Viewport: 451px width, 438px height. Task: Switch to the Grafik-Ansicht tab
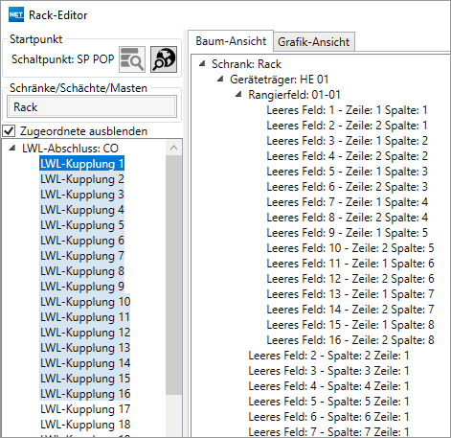coord(314,42)
